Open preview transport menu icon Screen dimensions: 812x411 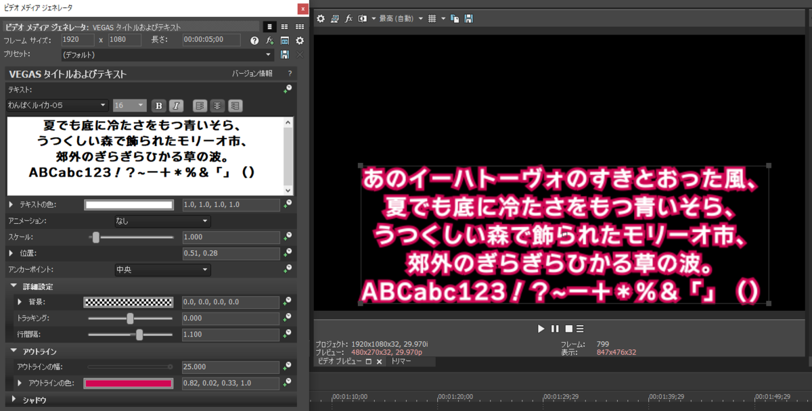pyautogui.click(x=581, y=329)
